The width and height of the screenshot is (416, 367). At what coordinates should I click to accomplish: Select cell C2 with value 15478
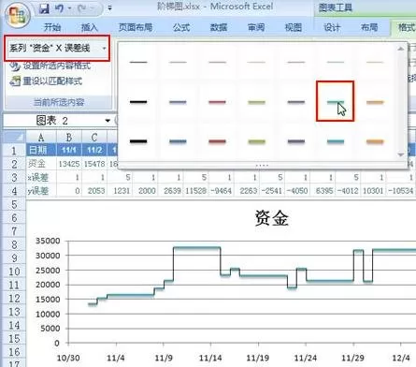point(94,164)
